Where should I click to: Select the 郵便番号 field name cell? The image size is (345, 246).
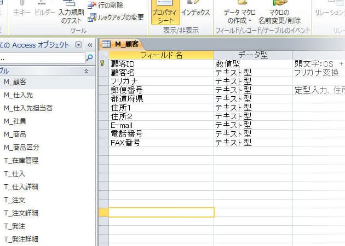(162, 90)
